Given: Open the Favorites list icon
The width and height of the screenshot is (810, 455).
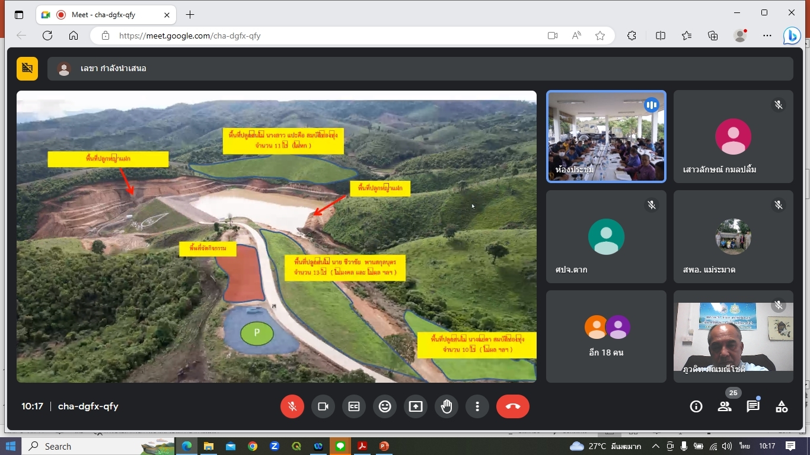Looking at the screenshot, I should 687,36.
